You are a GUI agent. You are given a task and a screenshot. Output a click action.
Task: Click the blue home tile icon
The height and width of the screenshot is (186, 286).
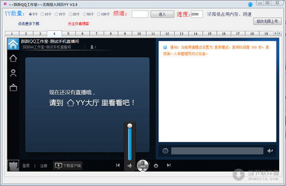(13, 44)
